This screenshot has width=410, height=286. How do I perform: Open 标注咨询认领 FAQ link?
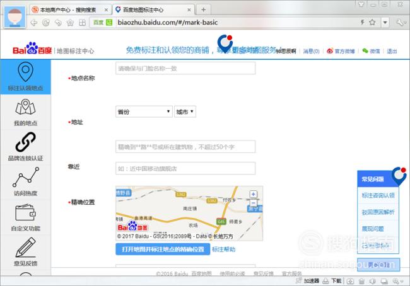378,195
